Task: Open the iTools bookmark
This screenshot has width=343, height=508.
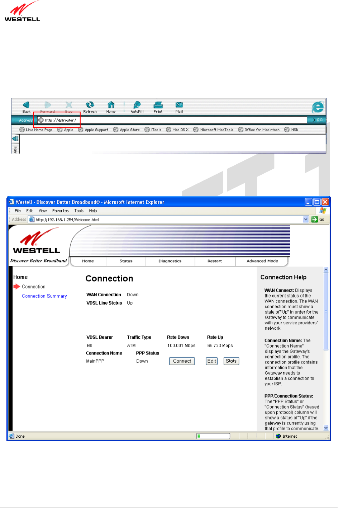Action: point(153,130)
